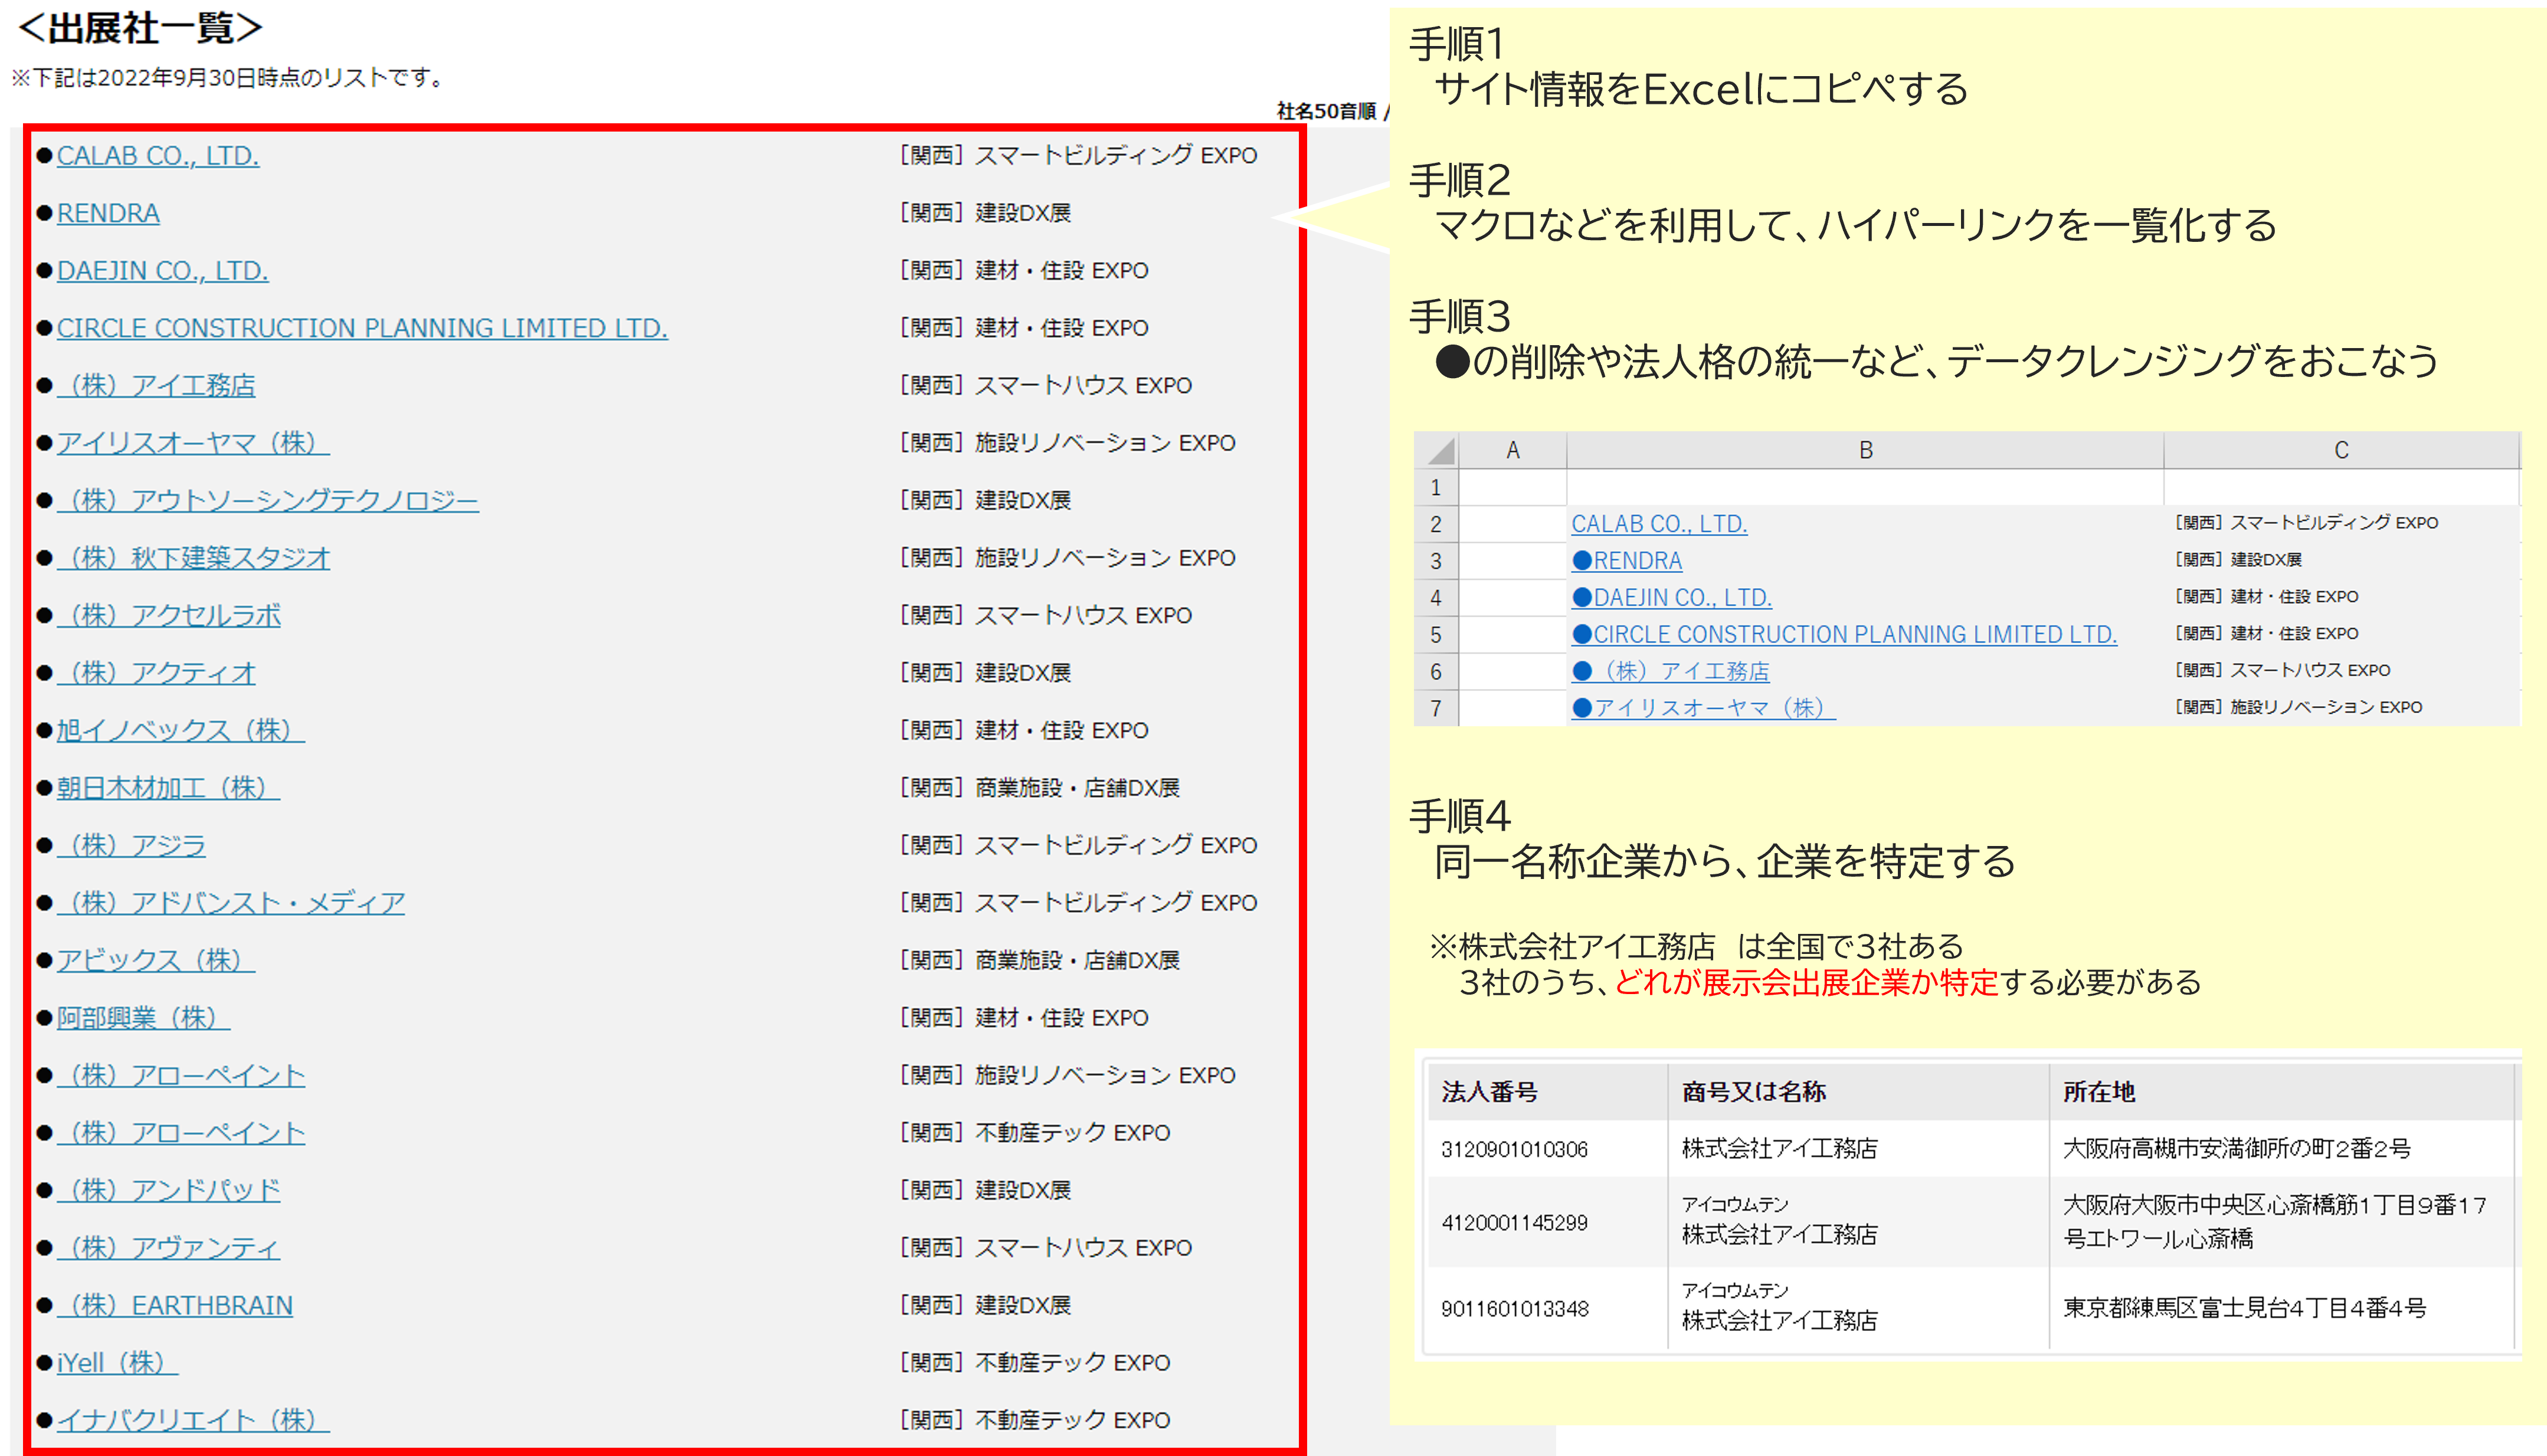Open the (株)EARTHBRAIN link
Viewport: 2547px width, 1456px height.
(x=175, y=1305)
